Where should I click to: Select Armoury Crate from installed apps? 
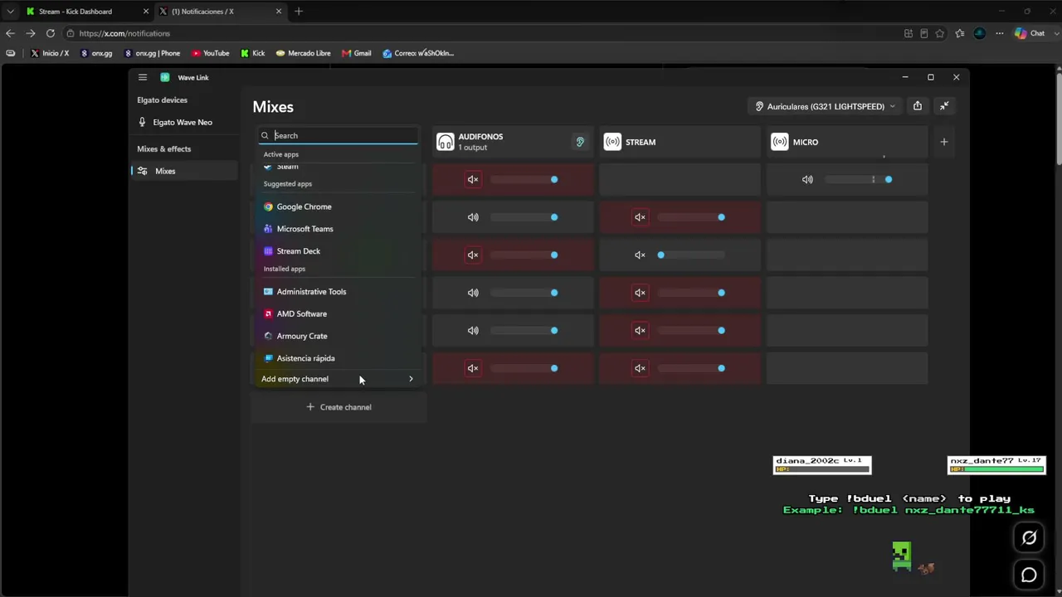pyautogui.click(x=339, y=336)
